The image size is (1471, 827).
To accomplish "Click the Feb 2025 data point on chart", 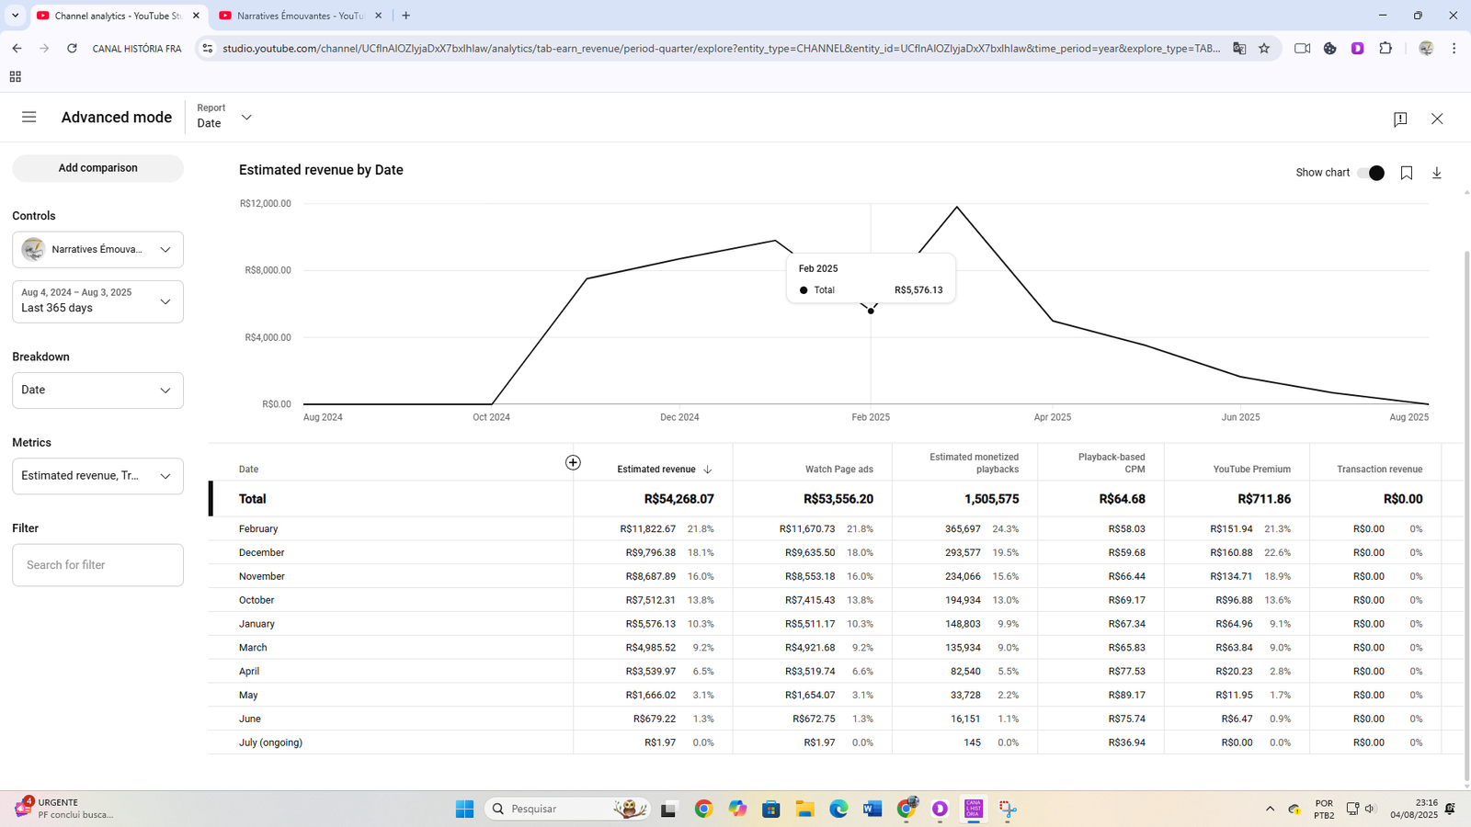I will 871,311.
